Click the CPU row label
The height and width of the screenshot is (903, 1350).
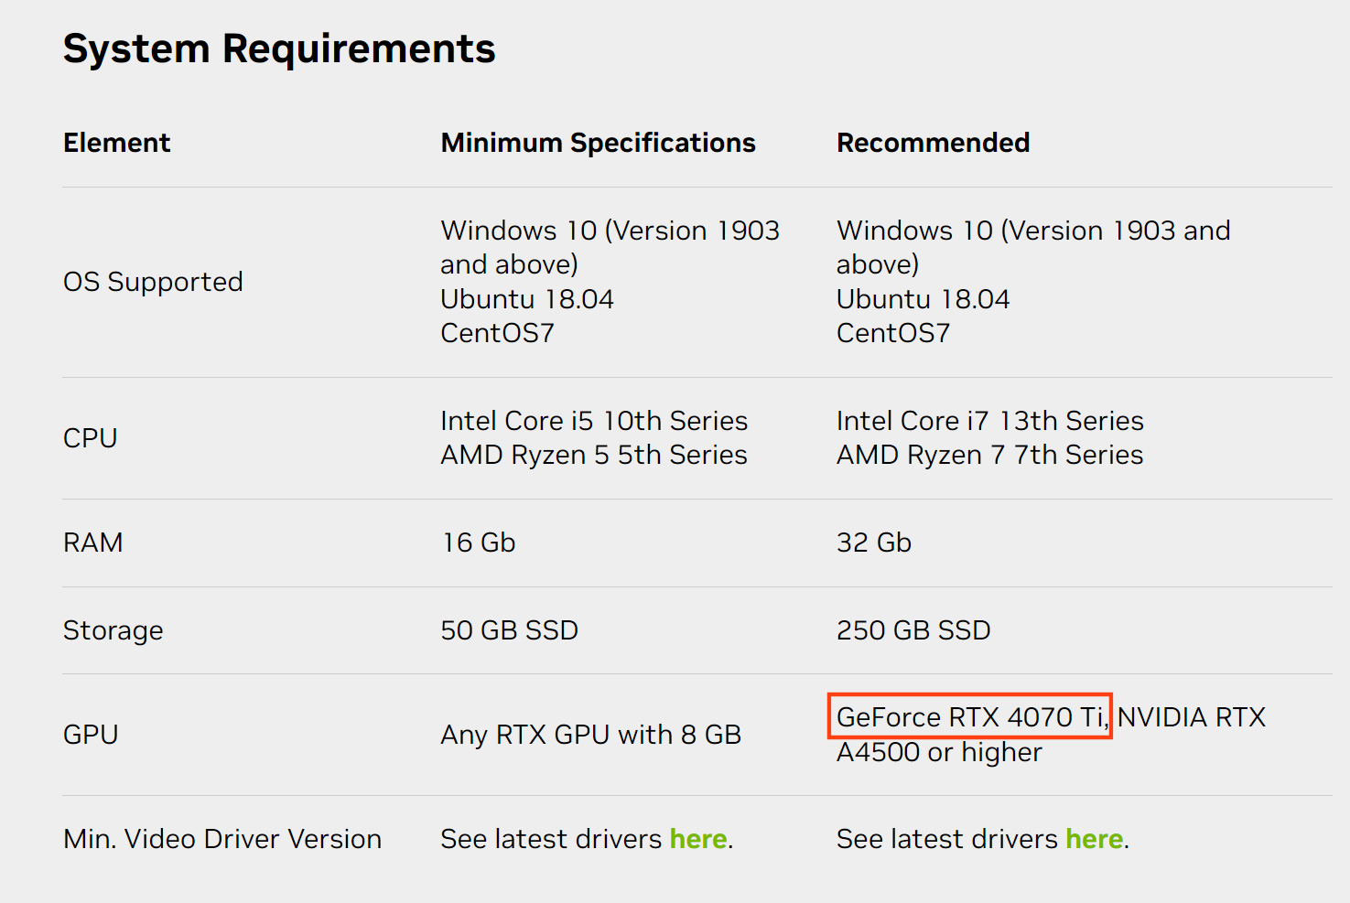click(x=90, y=438)
